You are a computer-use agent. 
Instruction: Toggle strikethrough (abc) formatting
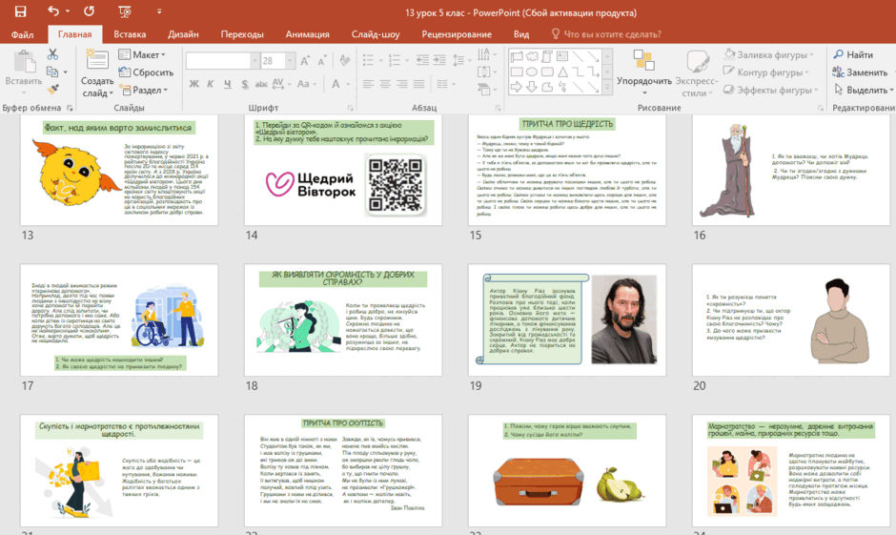point(261,84)
